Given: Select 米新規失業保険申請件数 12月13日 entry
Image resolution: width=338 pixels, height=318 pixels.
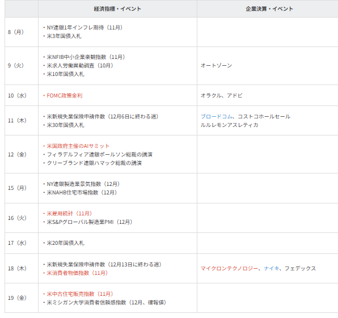Looking at the screenshot, I should click(x=104, y=265).
